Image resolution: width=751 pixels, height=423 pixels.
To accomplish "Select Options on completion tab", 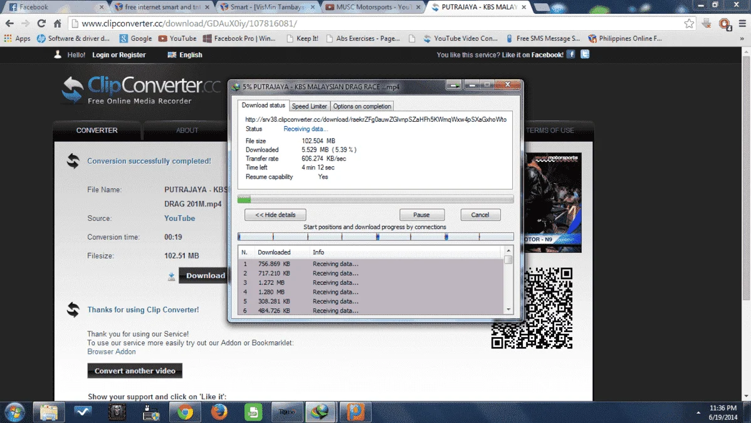I will click(362, 107).
